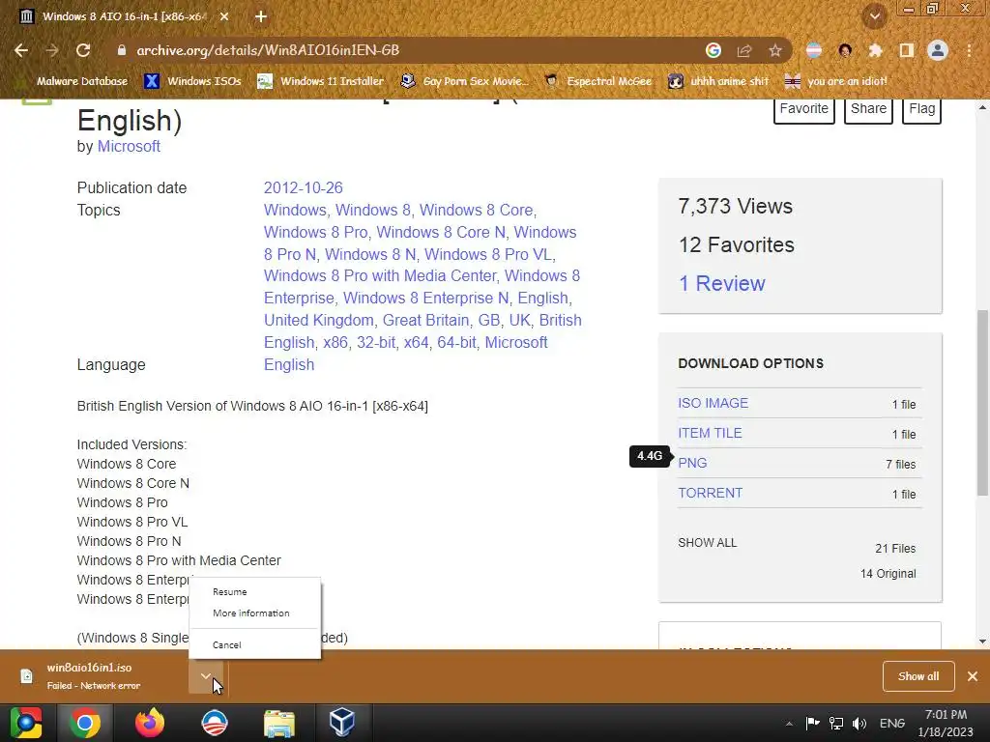This screenshot has width=990, height=742.
Task: Open the Start button in taskbar
Action: pyautogui.click(x=26, y=723)
